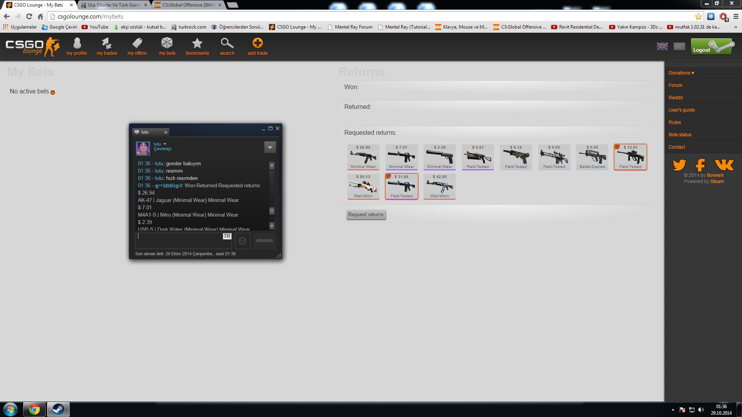Switch language with the UK flag

[x=662, y=46]
